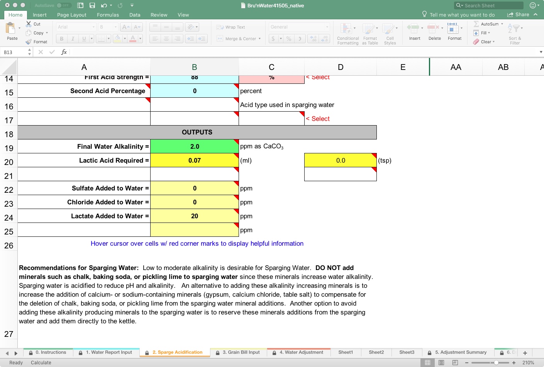The image size is (544, 367).
Task: Click the Delete cells icon
Action: coord(433,29)
